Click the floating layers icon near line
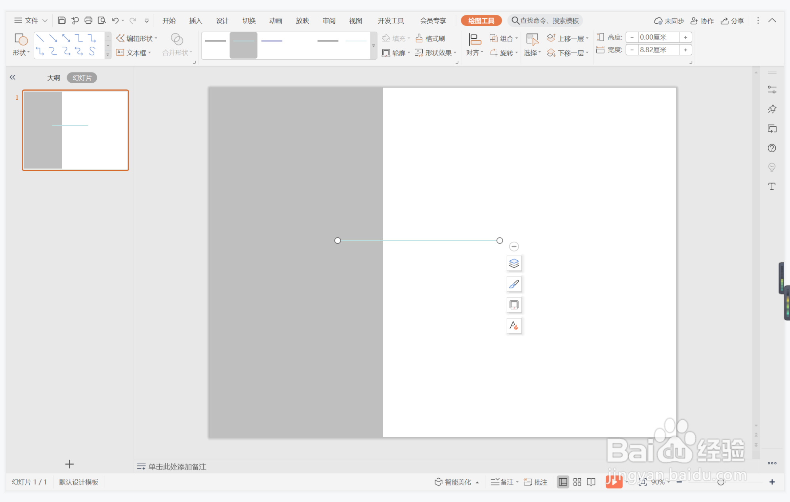This screenshot has width=790, height=502. 514,263
